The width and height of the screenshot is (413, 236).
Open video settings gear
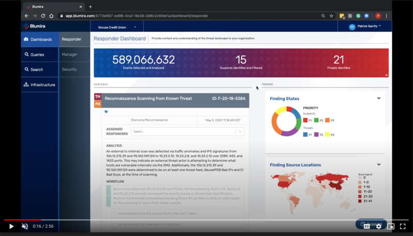[x=379, y=226]
